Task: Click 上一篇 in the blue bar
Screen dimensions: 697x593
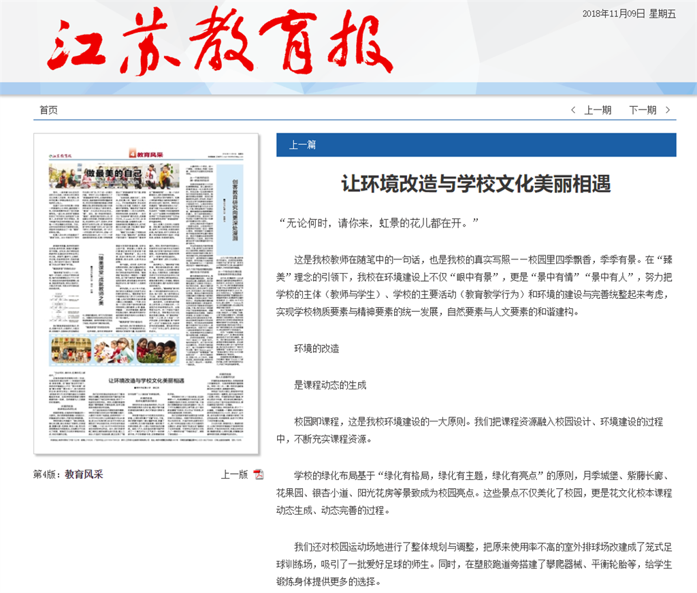Action: pyautogui.click(x=302, y=145)
